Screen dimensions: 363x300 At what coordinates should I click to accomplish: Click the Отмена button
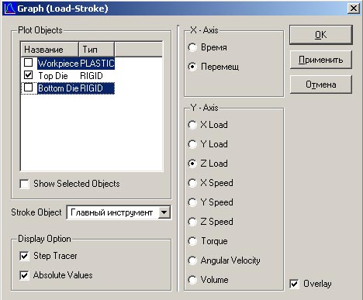click(320, 84)
